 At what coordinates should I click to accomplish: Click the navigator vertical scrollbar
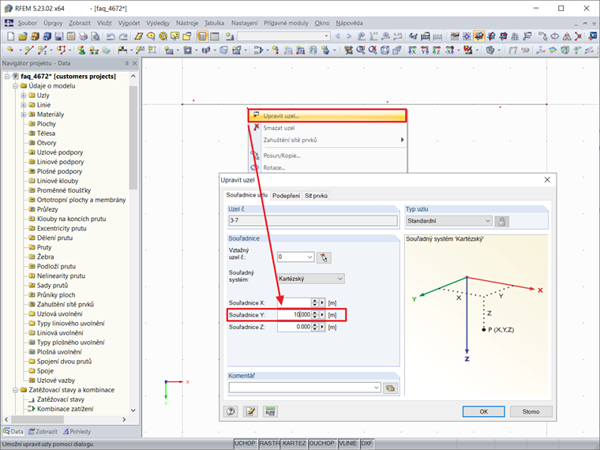[133, 242]
